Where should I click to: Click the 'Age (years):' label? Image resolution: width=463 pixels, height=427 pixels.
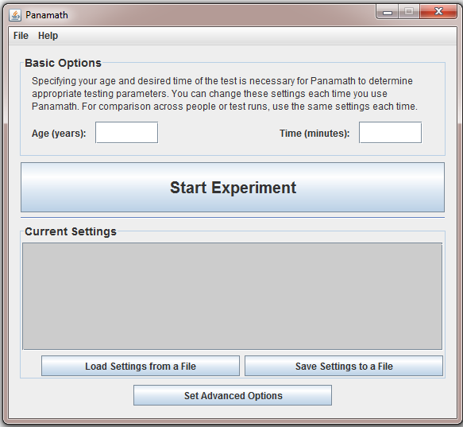coord(59,134)
